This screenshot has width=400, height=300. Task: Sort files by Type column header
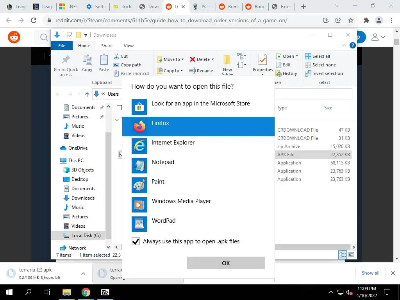[282, 108]
